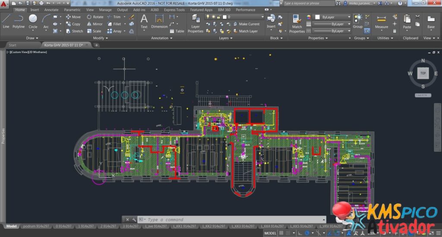Expand the Layers panel
The image size is (442, 237).
[x=225, y=38]
